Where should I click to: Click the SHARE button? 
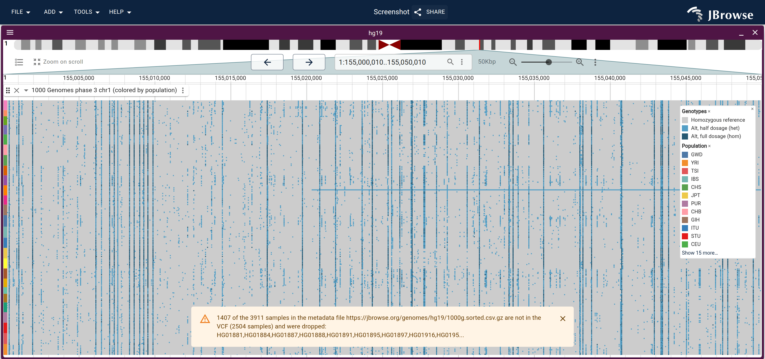point(429,12)
